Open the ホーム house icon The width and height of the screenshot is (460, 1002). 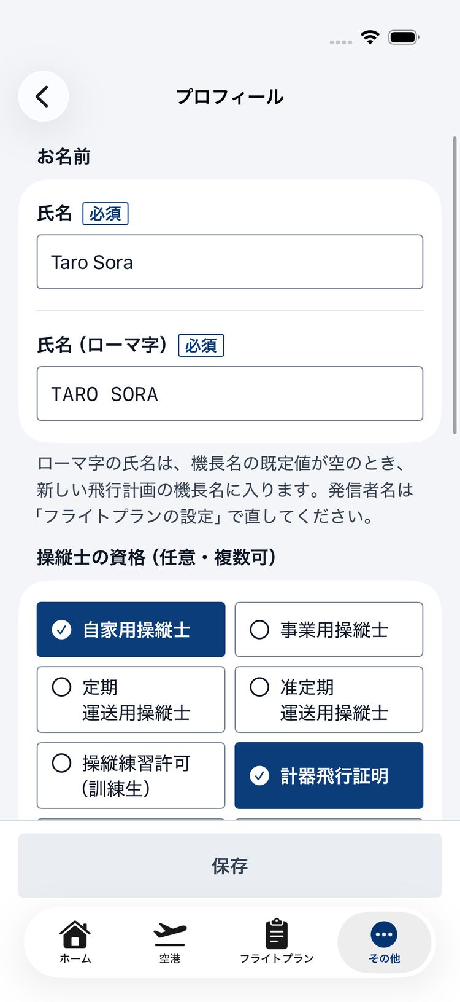[75, 934]
